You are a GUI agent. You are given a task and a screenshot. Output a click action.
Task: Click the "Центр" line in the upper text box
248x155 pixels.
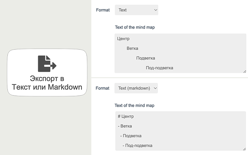click(123, 39)
